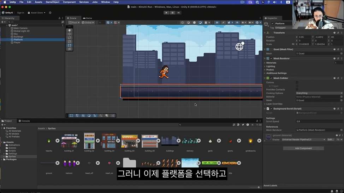Image resolution: width=344 pixels, height=193 pixels.
Task: Open scene camera settings dropdown
Action: 251,23
